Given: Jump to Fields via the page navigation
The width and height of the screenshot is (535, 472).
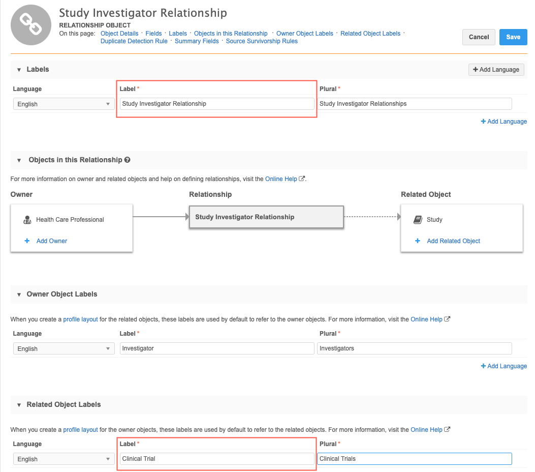Looking at the screenshot, I should 153,34.
